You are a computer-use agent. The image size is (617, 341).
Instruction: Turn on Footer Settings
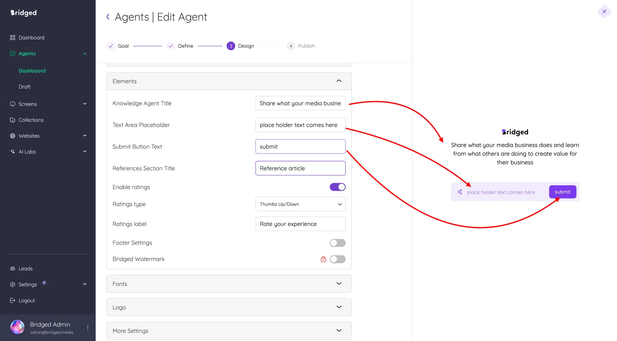pyautogui.click(x=337, y=243)
